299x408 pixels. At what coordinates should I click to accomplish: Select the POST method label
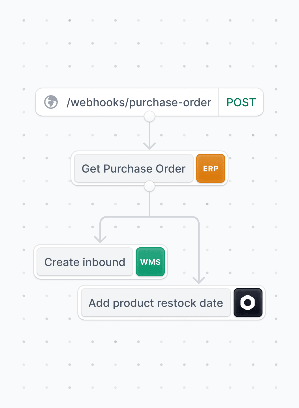(x=241, y=102)
